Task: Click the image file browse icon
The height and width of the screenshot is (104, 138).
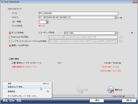Action: point(121,41)
